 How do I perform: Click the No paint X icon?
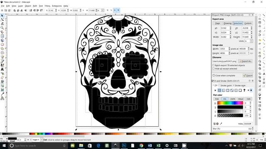pos(215,90)
